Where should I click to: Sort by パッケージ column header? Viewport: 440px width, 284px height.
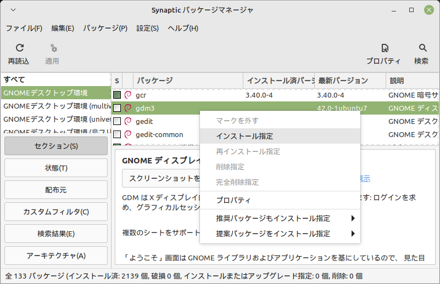[188, 81]
